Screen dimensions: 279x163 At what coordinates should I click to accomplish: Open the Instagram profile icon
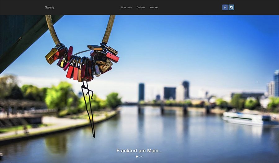pyautogui.click(x=231, y=7)
